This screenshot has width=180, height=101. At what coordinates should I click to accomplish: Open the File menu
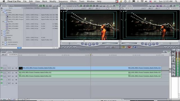(25, 1)
